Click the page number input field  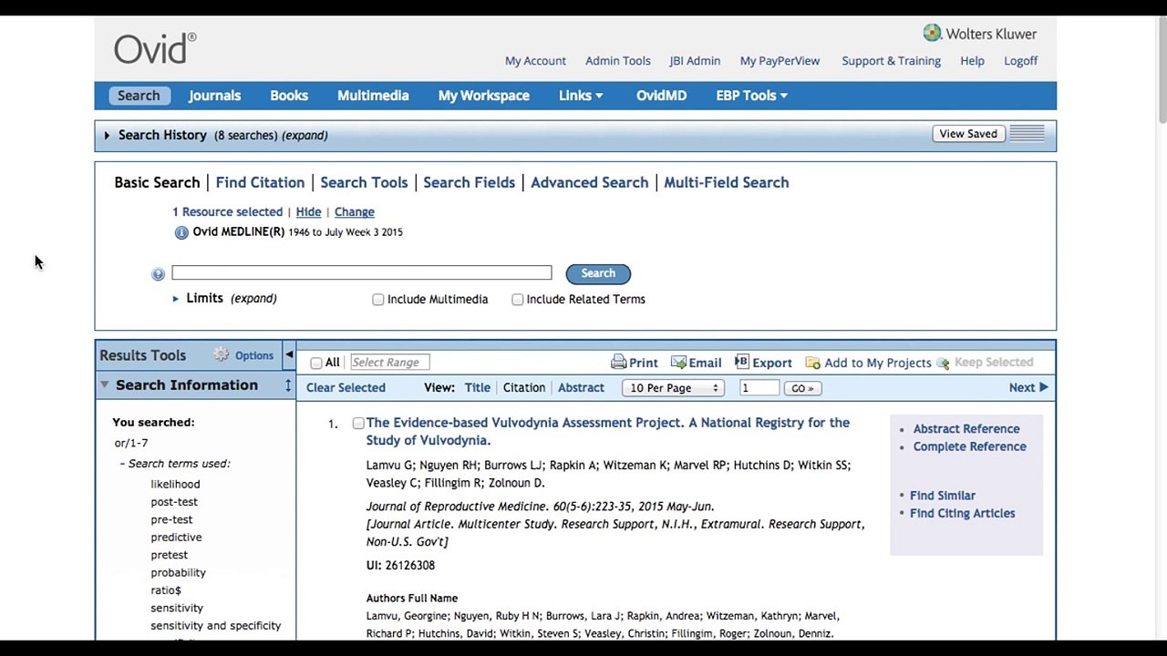click(x=759, y=388)
